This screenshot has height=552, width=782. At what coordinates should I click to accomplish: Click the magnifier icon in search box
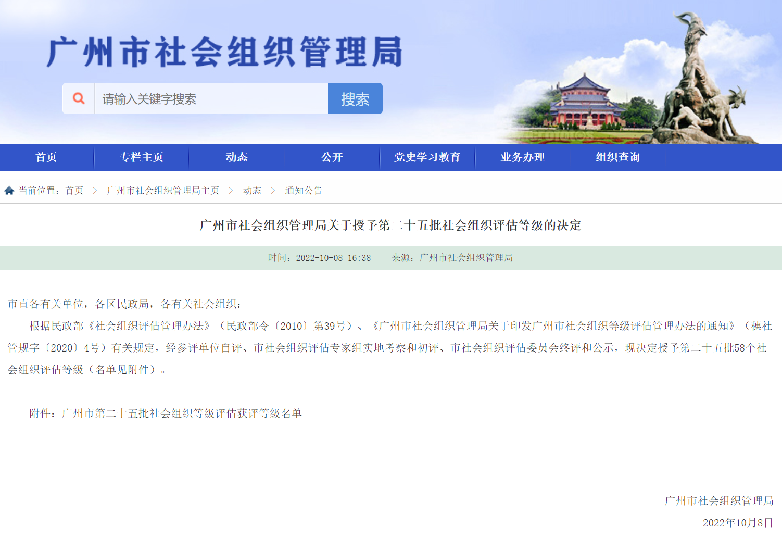coord(78,98)
